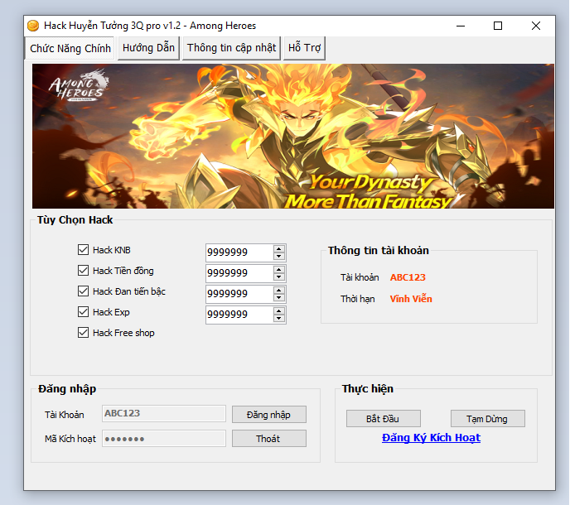Decrease Hack Tiền đồng value with down arrow
This screenshot has height=505, width=570.
point(279,277)
